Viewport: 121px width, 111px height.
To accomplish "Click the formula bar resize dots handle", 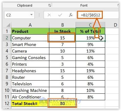I will pos(39,15).
